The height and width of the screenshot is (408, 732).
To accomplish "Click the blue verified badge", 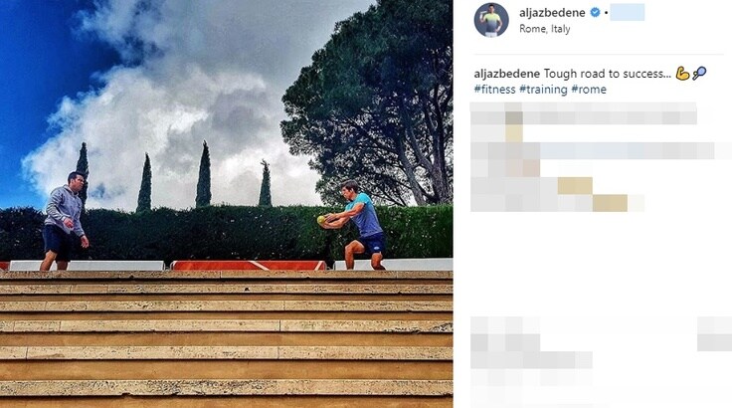I will click(595, 13).
